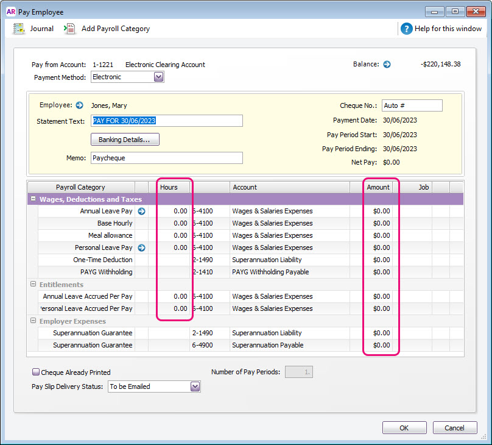
Task: Open the Payment Method dropdown
Action: point(158,77)
